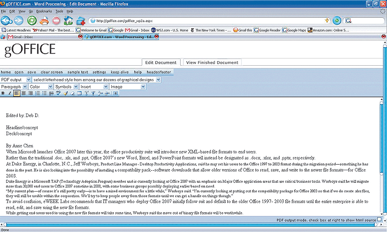The height and width of the screenshot is (232, 387).
Task: Click the help link in gOFFICE menu
Action: tap(138, 72)
